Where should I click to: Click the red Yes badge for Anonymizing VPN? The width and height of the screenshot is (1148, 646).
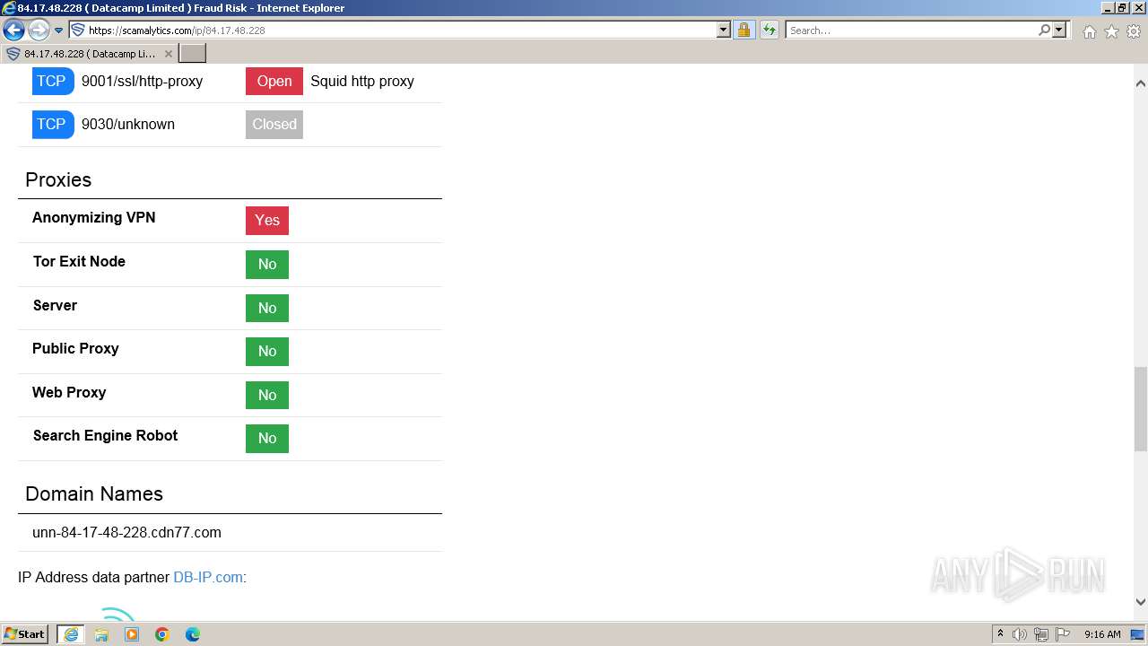(267, 220)
